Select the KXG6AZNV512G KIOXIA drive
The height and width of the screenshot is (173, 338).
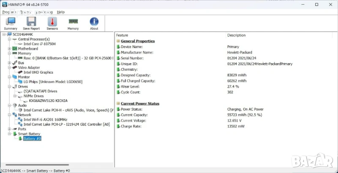48,101
